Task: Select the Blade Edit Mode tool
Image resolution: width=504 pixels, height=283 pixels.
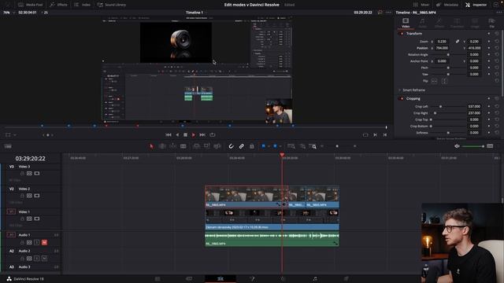Action: 183,146
